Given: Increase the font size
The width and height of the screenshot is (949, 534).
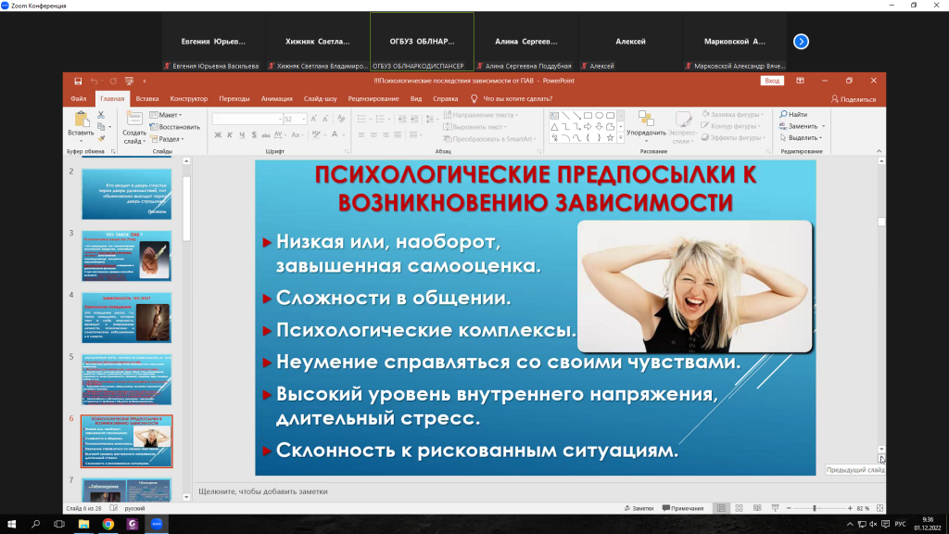Looking at the screenshot, I should tap(313, 120).
